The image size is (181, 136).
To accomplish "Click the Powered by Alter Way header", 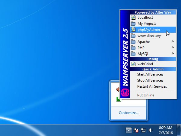I will tap(153, 12).
